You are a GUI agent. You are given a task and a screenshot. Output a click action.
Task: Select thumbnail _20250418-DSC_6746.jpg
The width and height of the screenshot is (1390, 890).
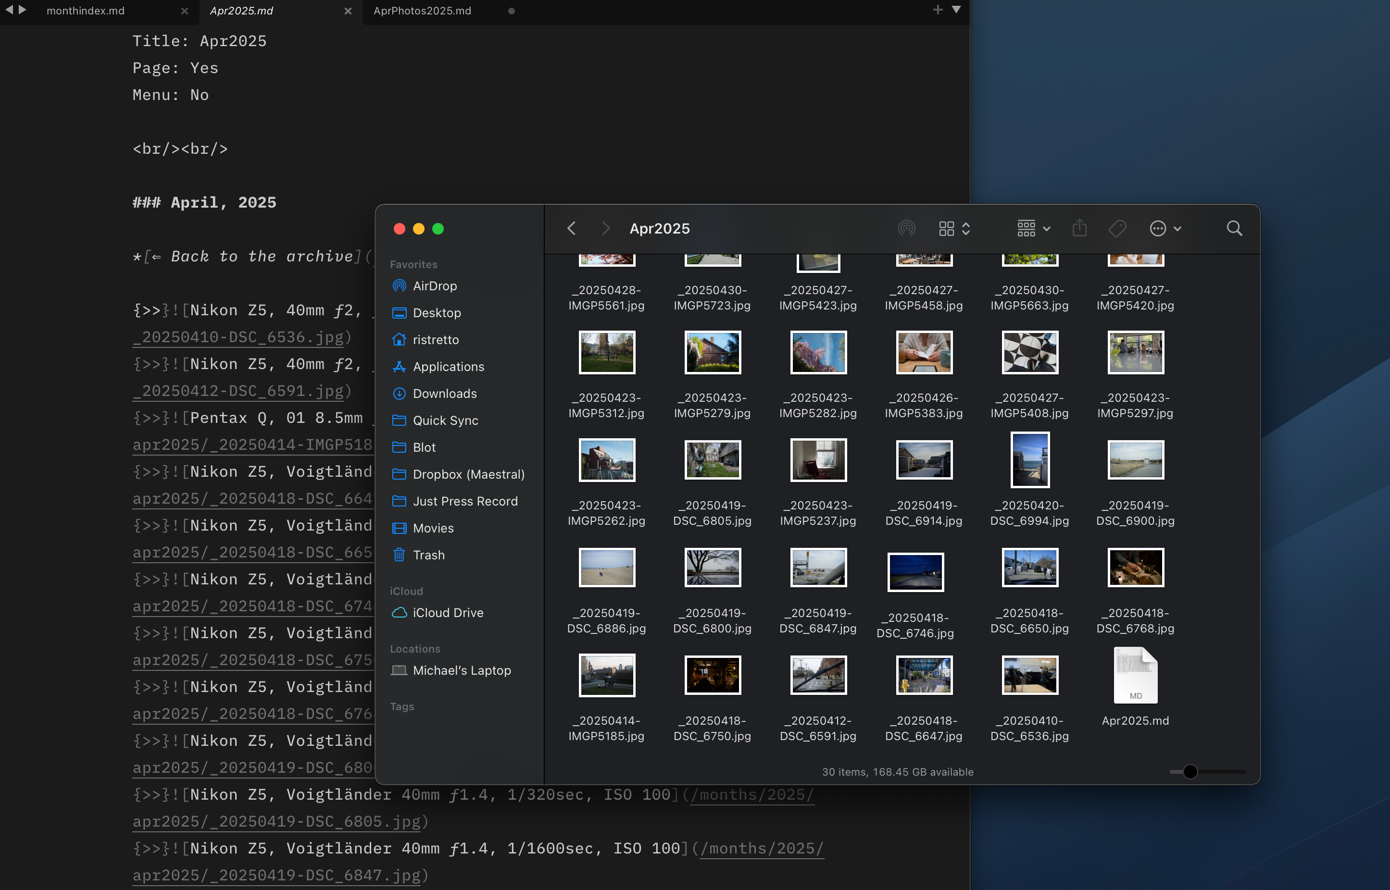click(x=915, y=571)
